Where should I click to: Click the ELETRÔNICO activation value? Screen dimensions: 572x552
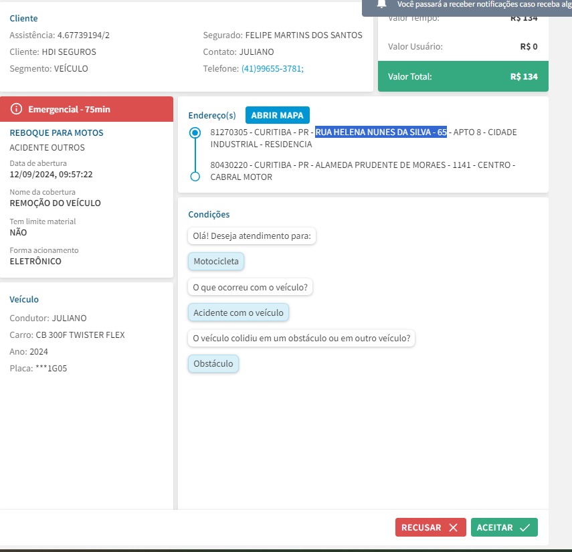[x=35, y=261]
